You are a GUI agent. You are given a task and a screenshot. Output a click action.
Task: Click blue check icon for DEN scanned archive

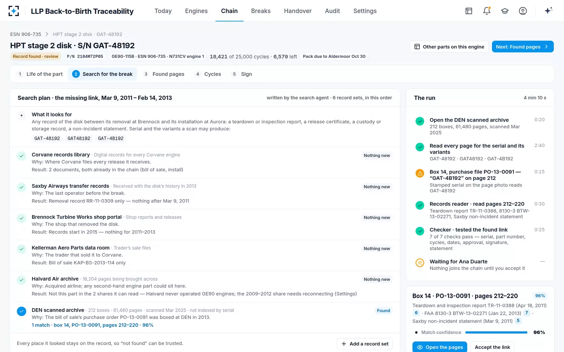22,311
